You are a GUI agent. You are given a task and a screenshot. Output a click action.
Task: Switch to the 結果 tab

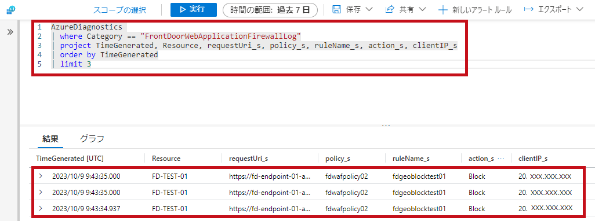tap(50, 139)
